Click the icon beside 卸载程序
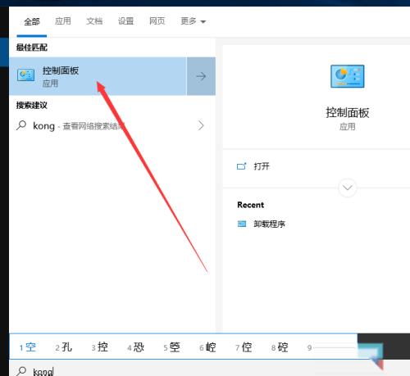 242,224
